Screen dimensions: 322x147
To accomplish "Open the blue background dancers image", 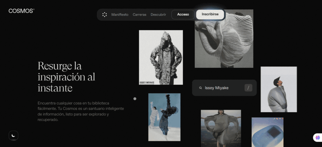I will coord(164,117).
